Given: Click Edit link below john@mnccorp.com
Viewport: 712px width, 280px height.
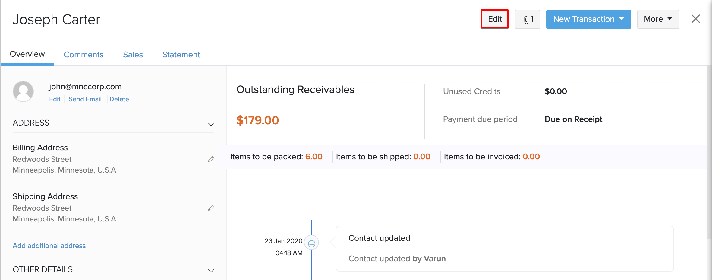Looking at the screenshot, I should pyautogui.click(x=55, y=99).
